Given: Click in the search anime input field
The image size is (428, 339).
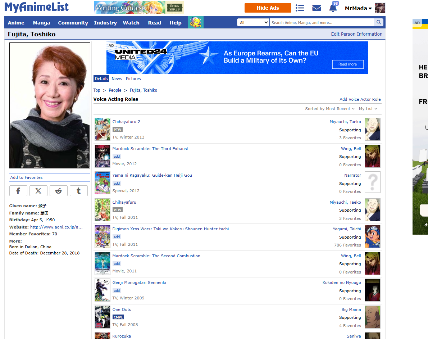Looking at the screenshot, I should 322,22.
